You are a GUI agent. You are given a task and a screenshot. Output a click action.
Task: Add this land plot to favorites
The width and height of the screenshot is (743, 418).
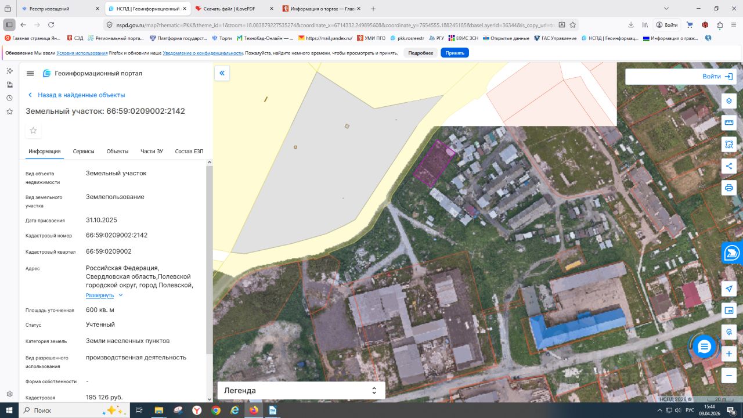[33, 131]
